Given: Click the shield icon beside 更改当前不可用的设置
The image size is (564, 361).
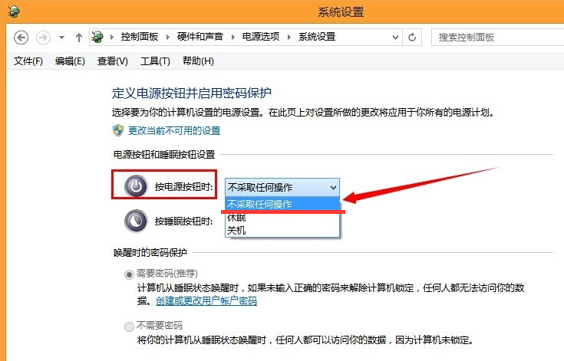Looking at the screenshot, I should coord(118,131).
